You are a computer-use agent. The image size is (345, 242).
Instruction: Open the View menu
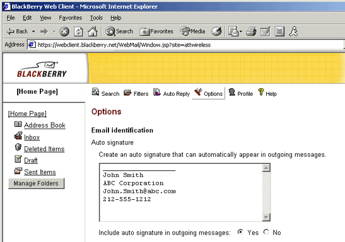point(45,18)
